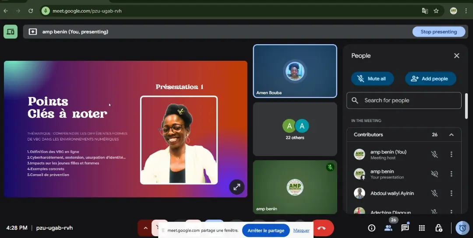The width and height of the screenshot is (473, 238).
Task: Click Stop presenting button
Action: (x=438, y=31)
